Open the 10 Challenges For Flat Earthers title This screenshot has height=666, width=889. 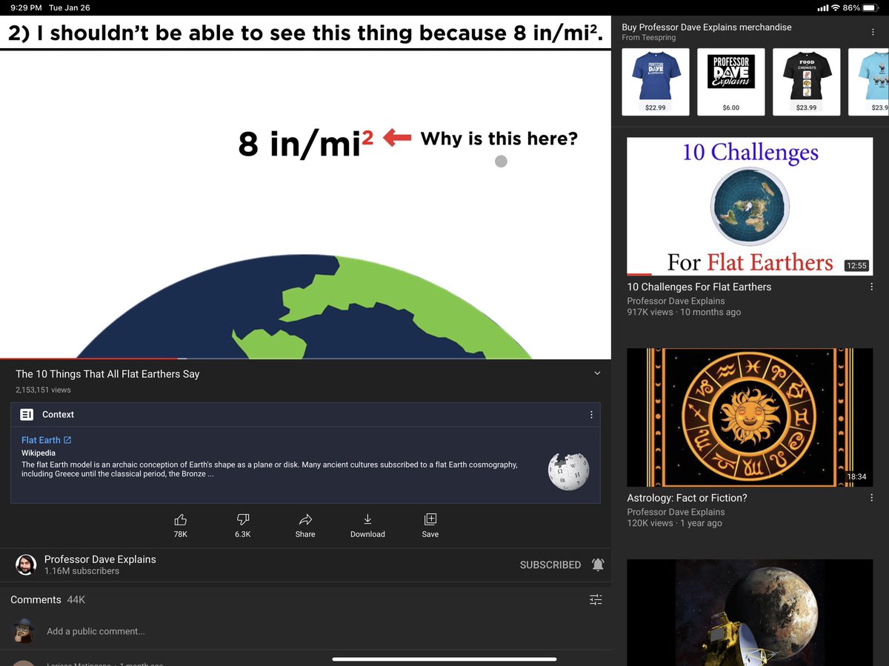pos(699,287)
